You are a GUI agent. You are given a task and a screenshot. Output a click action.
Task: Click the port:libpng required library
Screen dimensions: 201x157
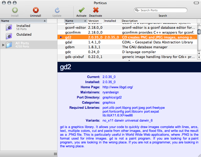(x=123, y=107)
